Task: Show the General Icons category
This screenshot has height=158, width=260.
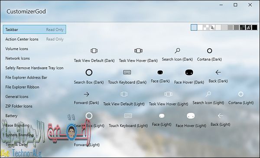Action: coord(17,97)
